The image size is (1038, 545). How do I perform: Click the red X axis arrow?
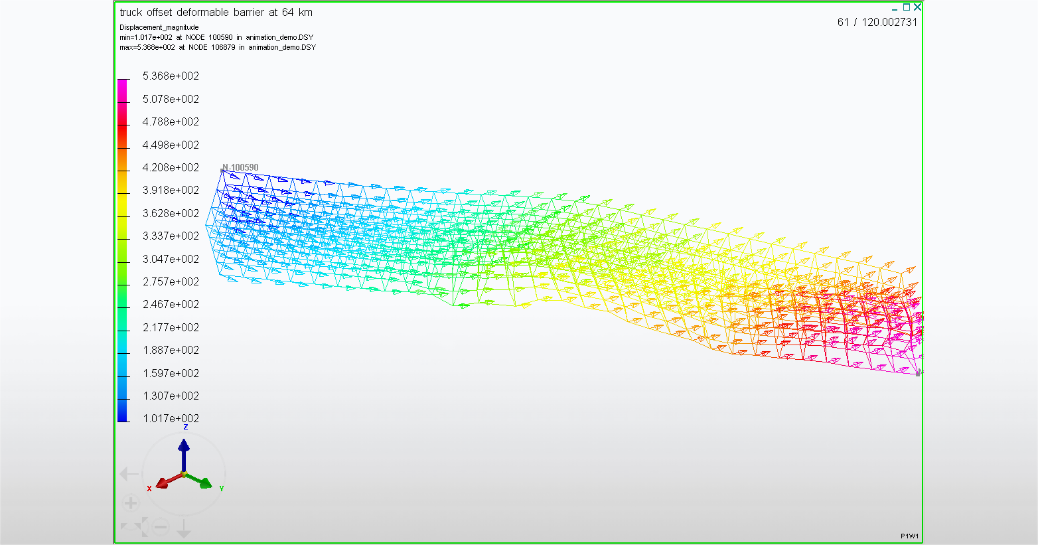pos(165,481)
